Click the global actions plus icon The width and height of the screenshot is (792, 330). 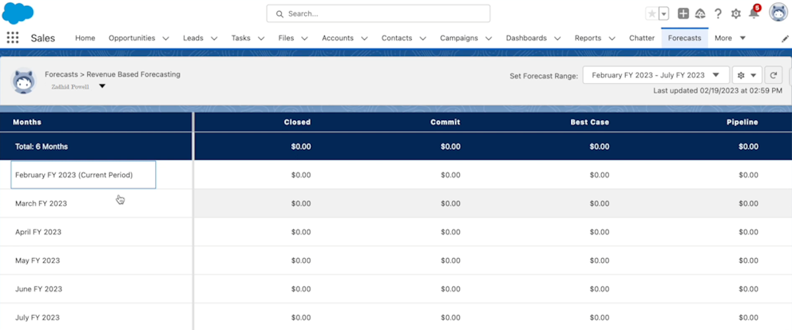683,13
